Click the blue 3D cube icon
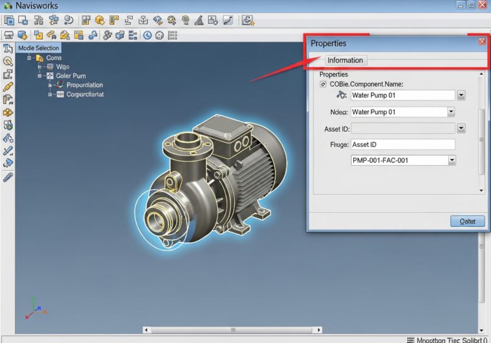Image resolution: width=491 pixels, height=343 pixels. coord(120,35)
